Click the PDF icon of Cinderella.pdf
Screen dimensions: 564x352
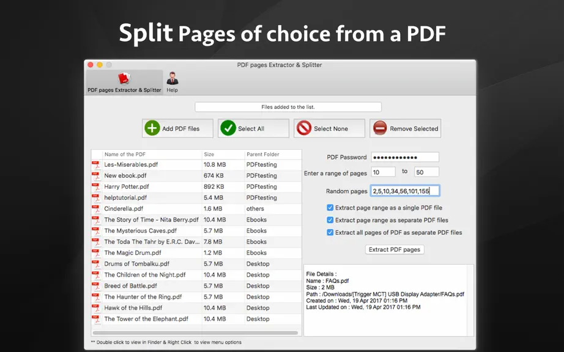tap(96, 208)
